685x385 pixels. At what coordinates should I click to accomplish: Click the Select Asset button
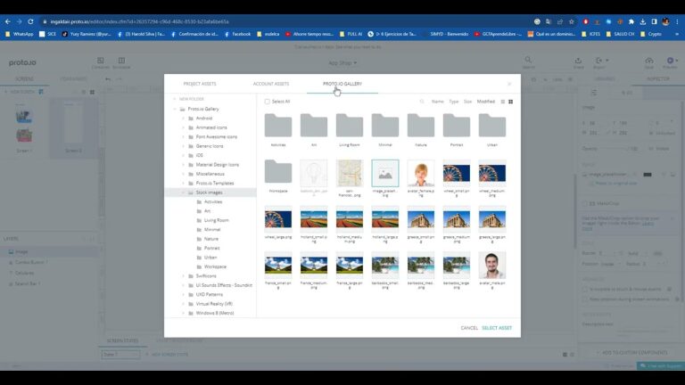coord(497,328)
